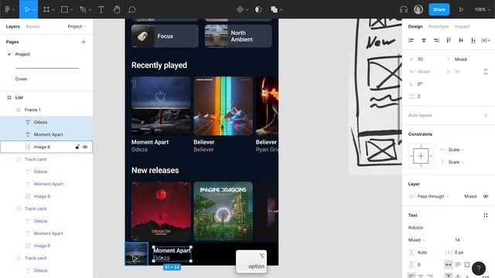
Task: Click Align horizontal centers icon
Action: point(424,40)
